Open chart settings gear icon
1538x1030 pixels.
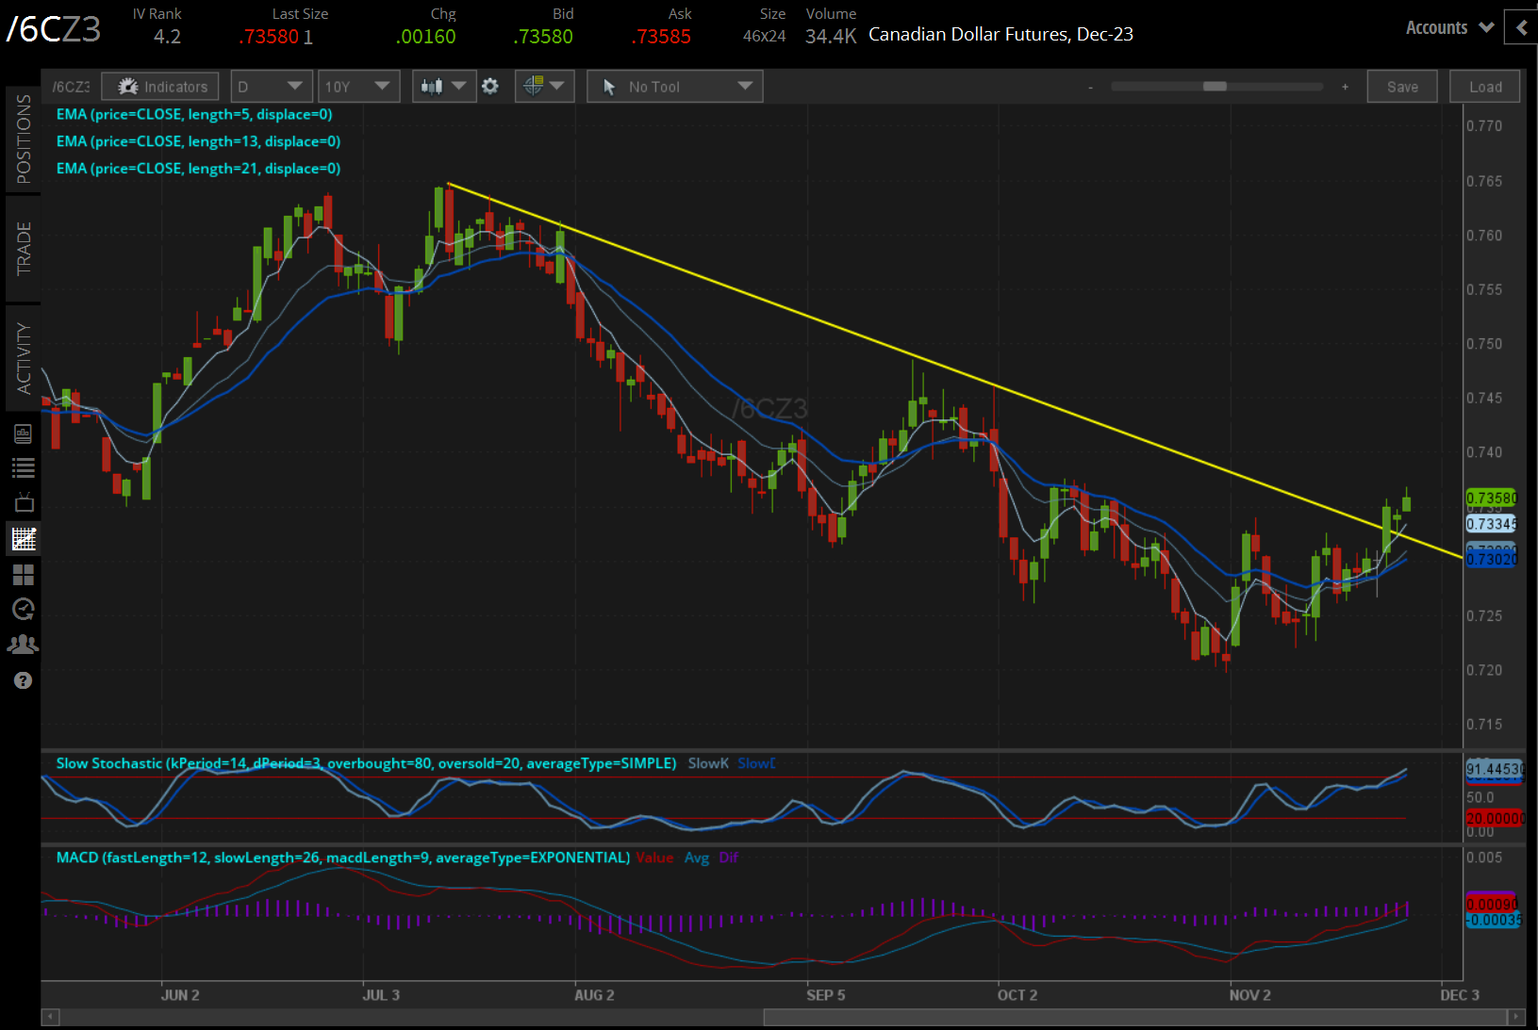point(490,87)
